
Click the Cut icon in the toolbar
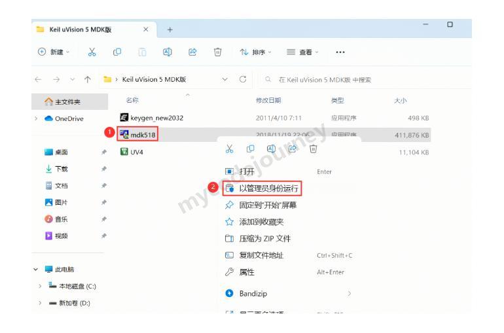click(x=92, y=52)
